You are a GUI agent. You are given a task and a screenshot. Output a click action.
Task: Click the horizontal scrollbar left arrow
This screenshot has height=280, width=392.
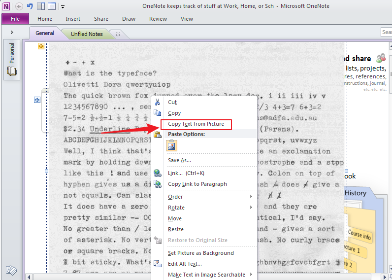click(x=29, y=277)
